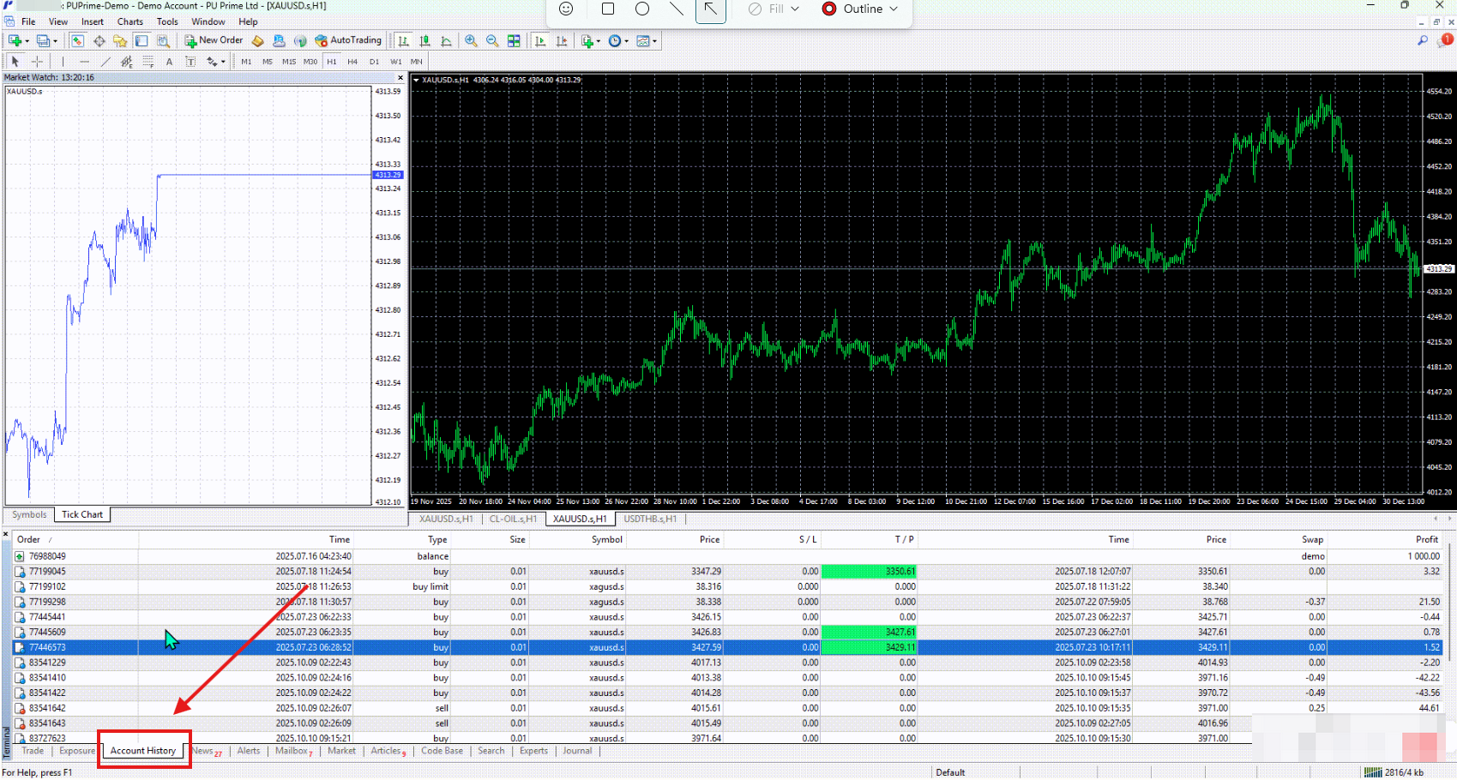The width and height of the screenshot is (1457, 780).
Task: Select the Text Label tool
Action: [190, 62]
